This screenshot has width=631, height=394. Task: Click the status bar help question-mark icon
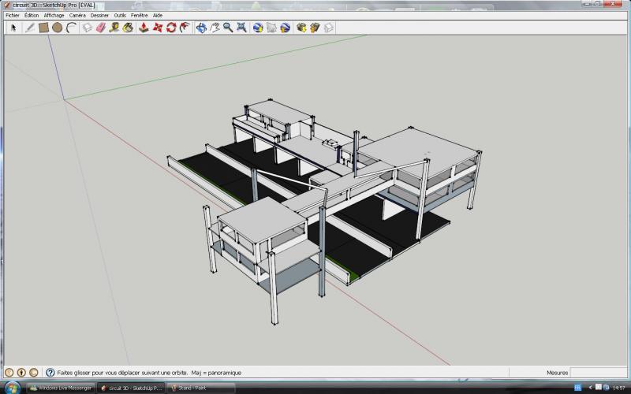(50, 373)
